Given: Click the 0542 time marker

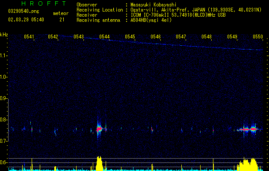Looking at the screenshot, I should [x=53, y=37].
